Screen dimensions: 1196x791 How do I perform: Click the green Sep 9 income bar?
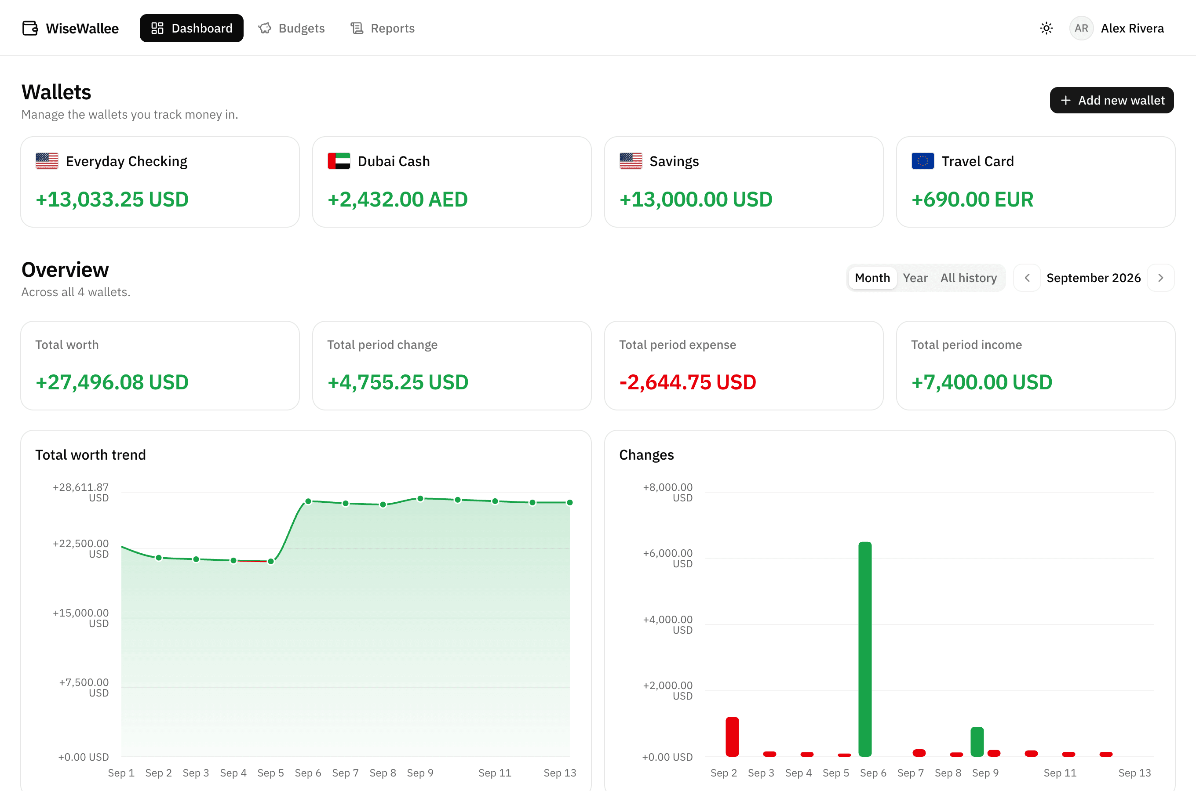tap(977, 742)
